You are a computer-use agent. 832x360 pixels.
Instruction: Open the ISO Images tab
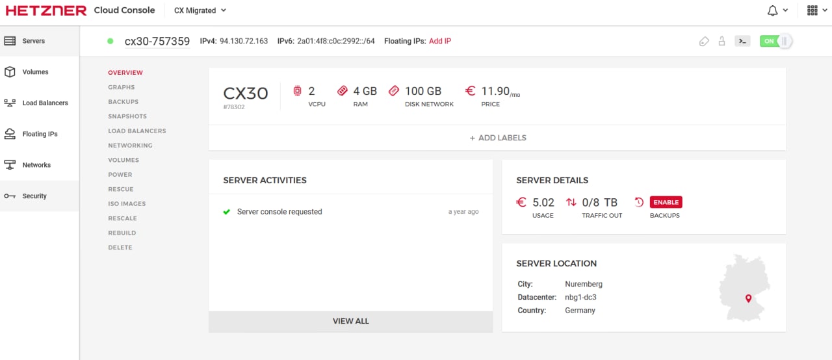pyautogui.click(x=127, y=204)
